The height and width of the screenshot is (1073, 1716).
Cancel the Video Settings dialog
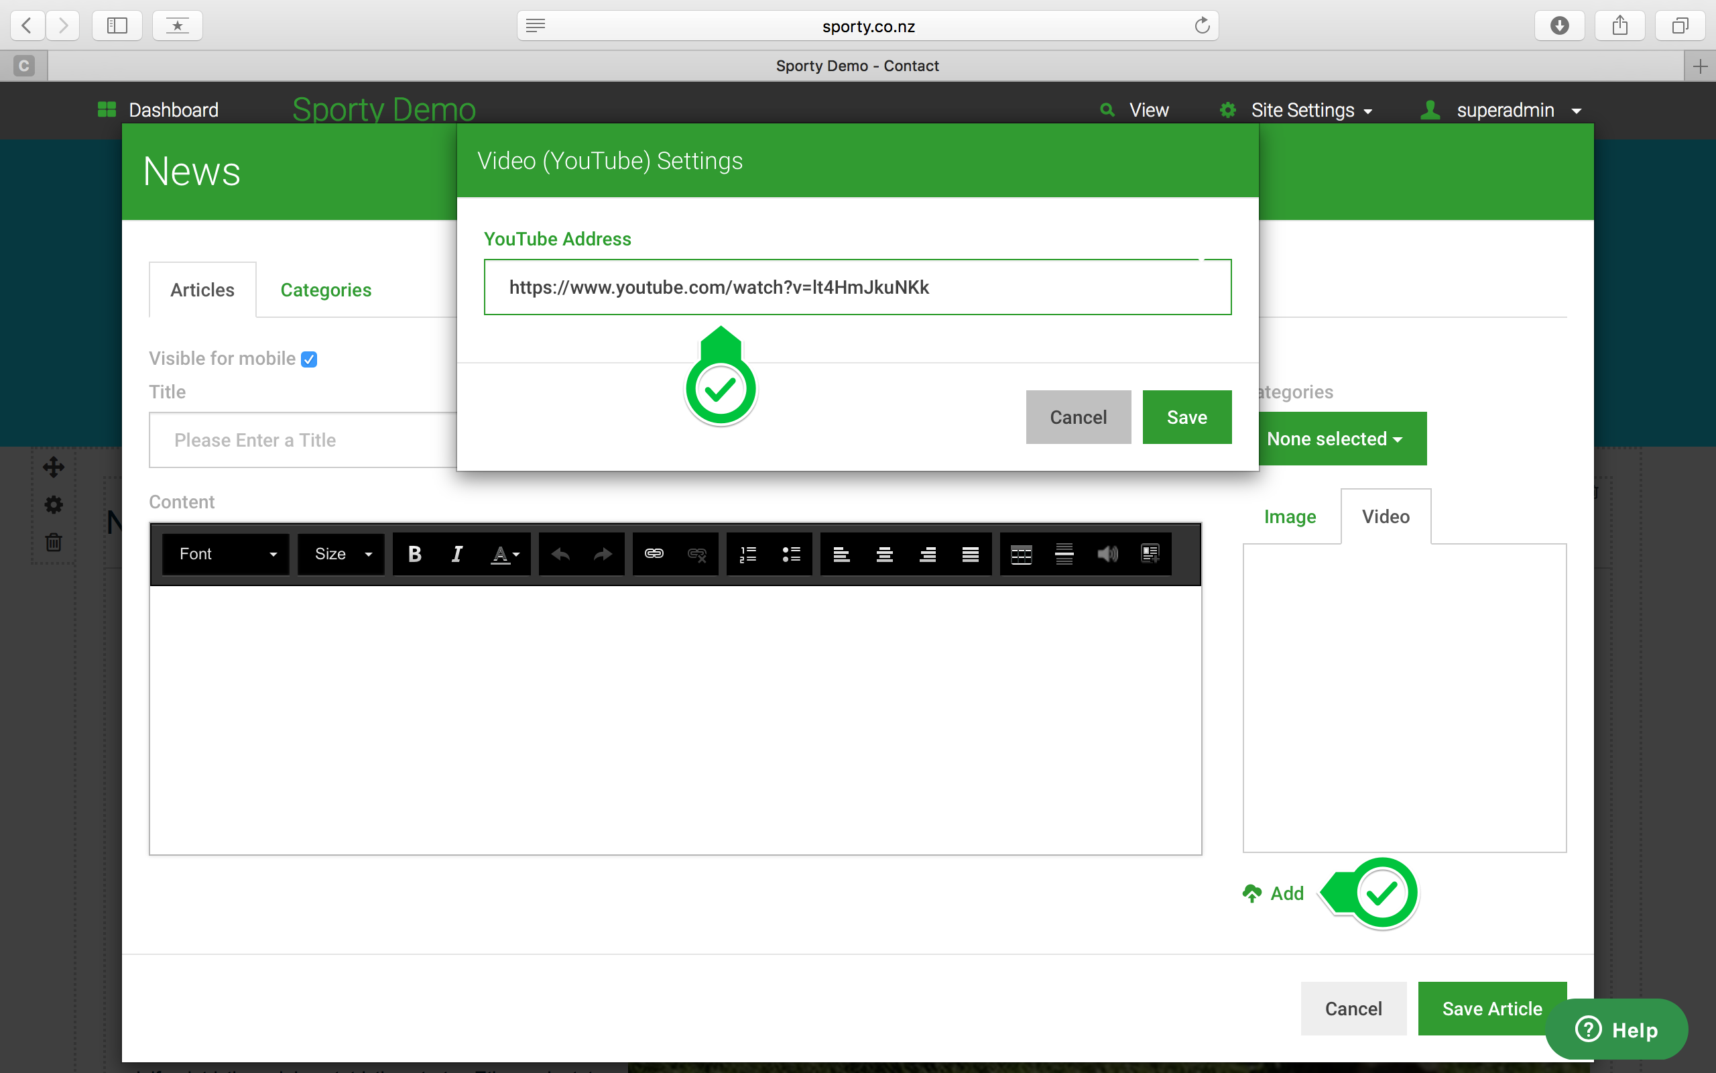pyautogui.click(x=1078, y=417)
